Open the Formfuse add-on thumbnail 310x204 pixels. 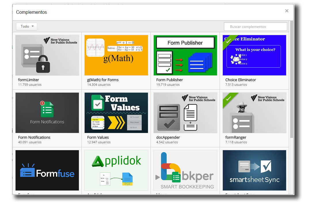pos(47,170)
